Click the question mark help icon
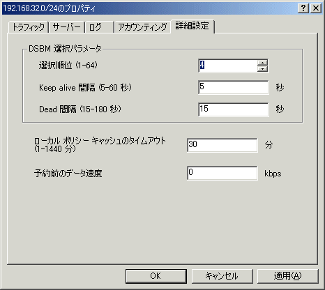The height and width of the screenshot is (290, 325). (x=303, y=8)
